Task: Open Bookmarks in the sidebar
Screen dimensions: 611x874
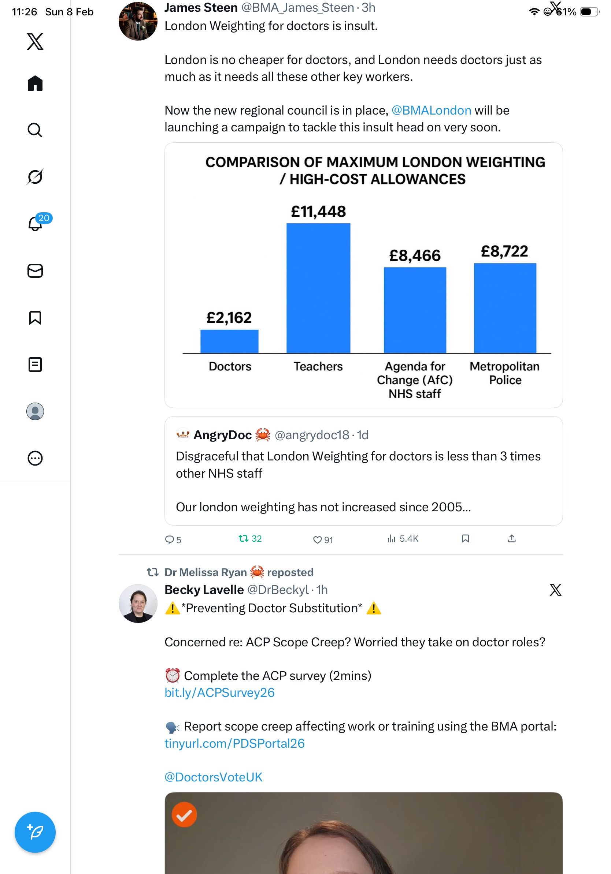Action: click(x=35, y=318)
